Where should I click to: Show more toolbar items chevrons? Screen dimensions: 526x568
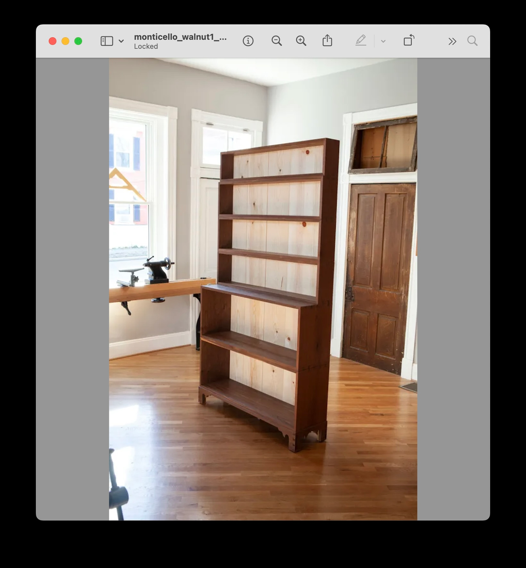coord(452,41)
